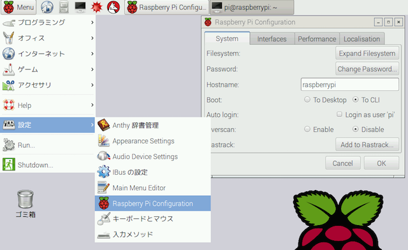Open the raspberry Menu button

coord(18,7)
